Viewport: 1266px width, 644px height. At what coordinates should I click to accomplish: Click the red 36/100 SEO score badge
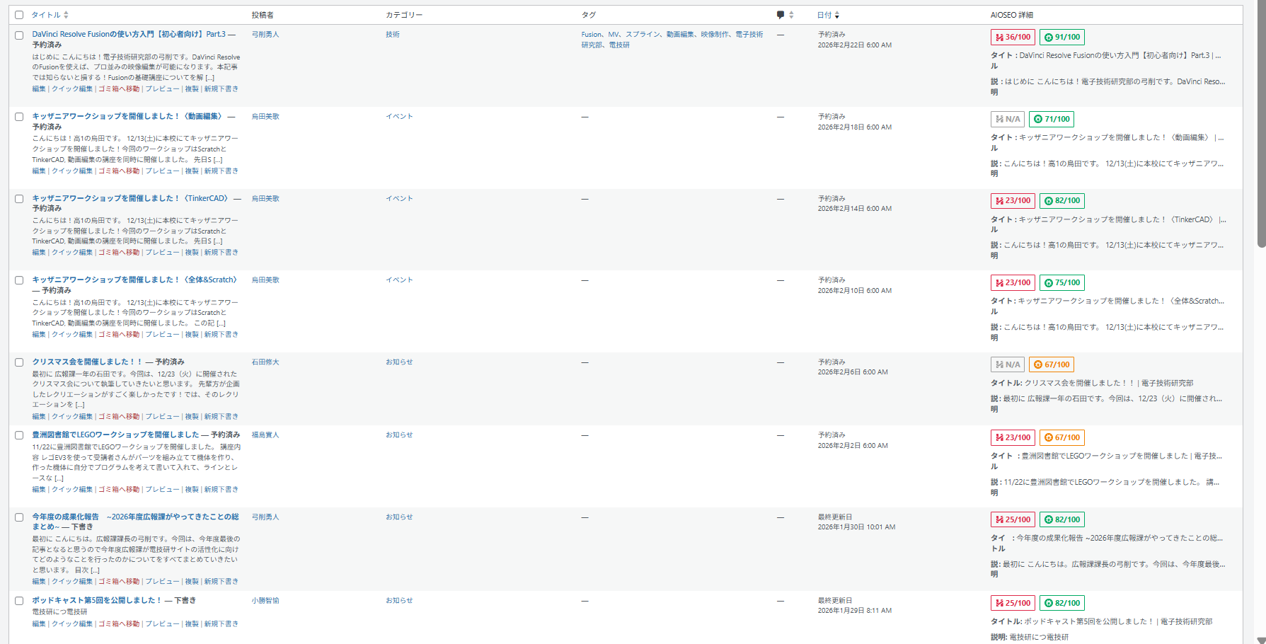[x=1013, y=38]
